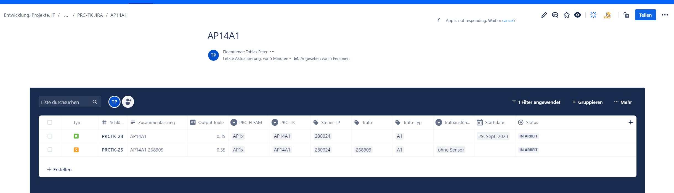Viewport: 674px width, 193px height.
Task: Open the PRC-ELFAM column header dropdown
Action: click(234, 123)
